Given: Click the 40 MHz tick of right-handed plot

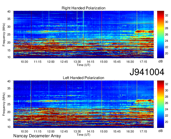Looking at the screenshot, I should [x=9, y=12].
